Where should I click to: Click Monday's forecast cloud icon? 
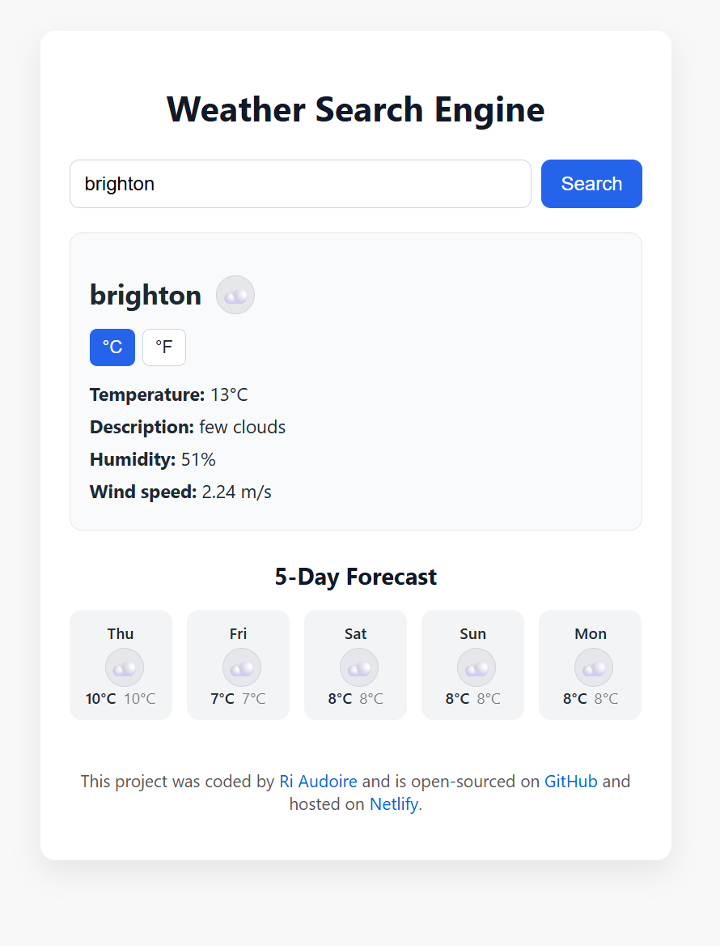pos(594,668)
